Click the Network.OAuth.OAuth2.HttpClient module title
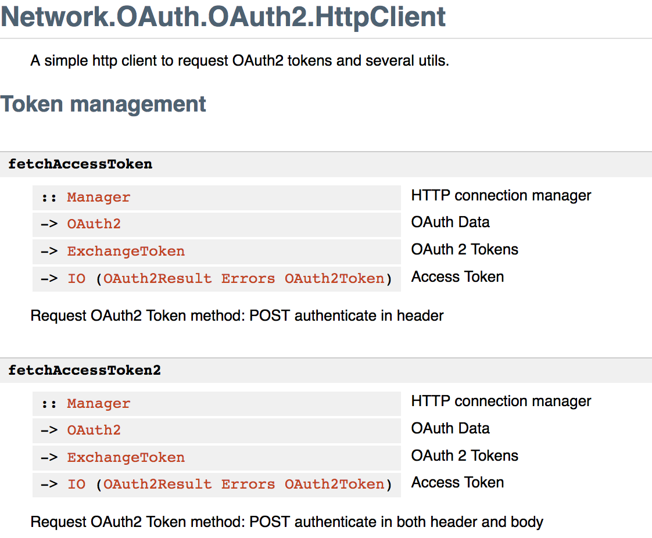The image size is (652, 538). pyautogui.click(x=223, y=17)
